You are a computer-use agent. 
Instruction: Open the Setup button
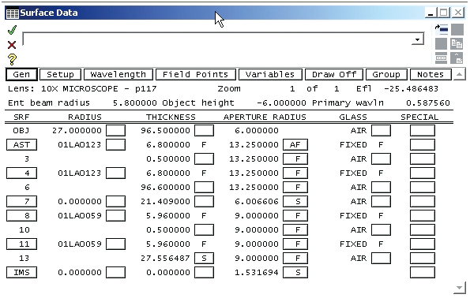coord(60,74)
